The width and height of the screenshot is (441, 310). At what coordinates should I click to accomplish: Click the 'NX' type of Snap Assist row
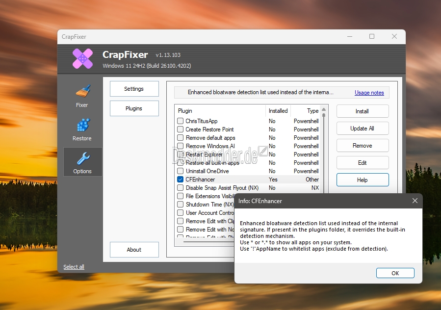315,188
